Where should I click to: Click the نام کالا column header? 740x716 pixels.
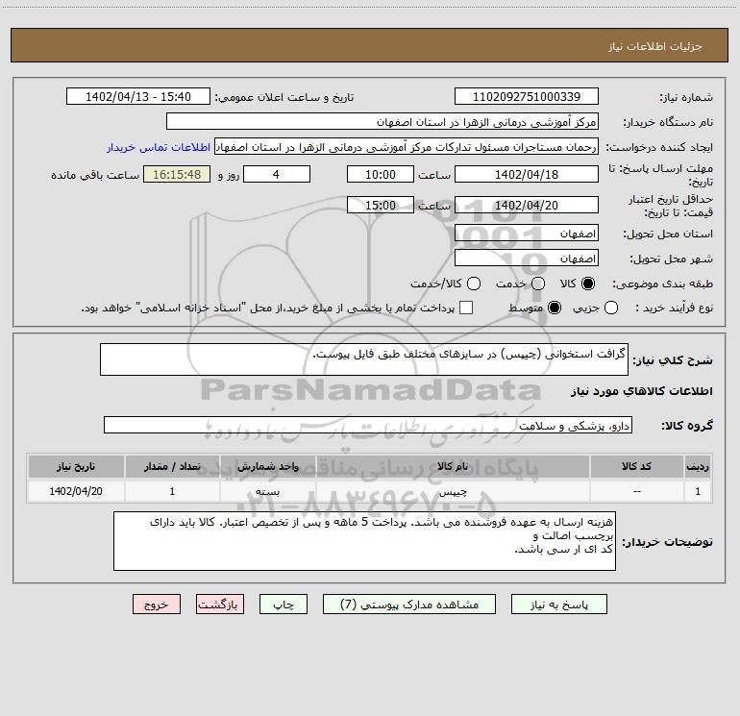pos(453,467)
